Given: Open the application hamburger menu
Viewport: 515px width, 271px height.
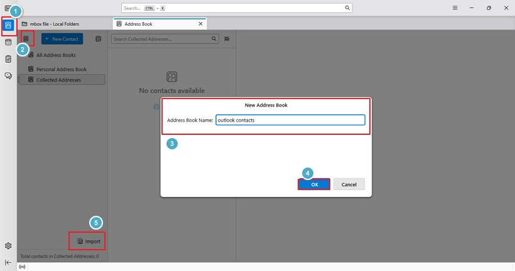Looking at the screenshot, I should click(455, 8).
